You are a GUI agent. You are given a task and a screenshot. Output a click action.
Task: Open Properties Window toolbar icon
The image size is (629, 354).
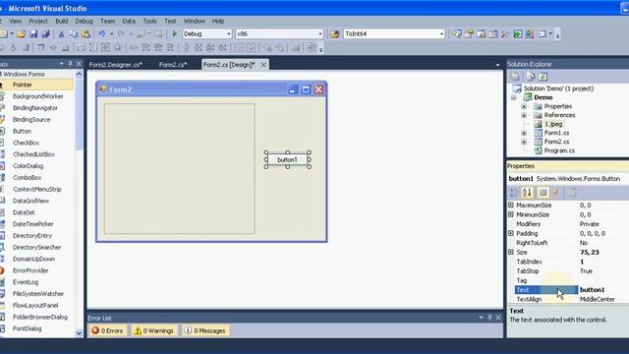(469, 34)
